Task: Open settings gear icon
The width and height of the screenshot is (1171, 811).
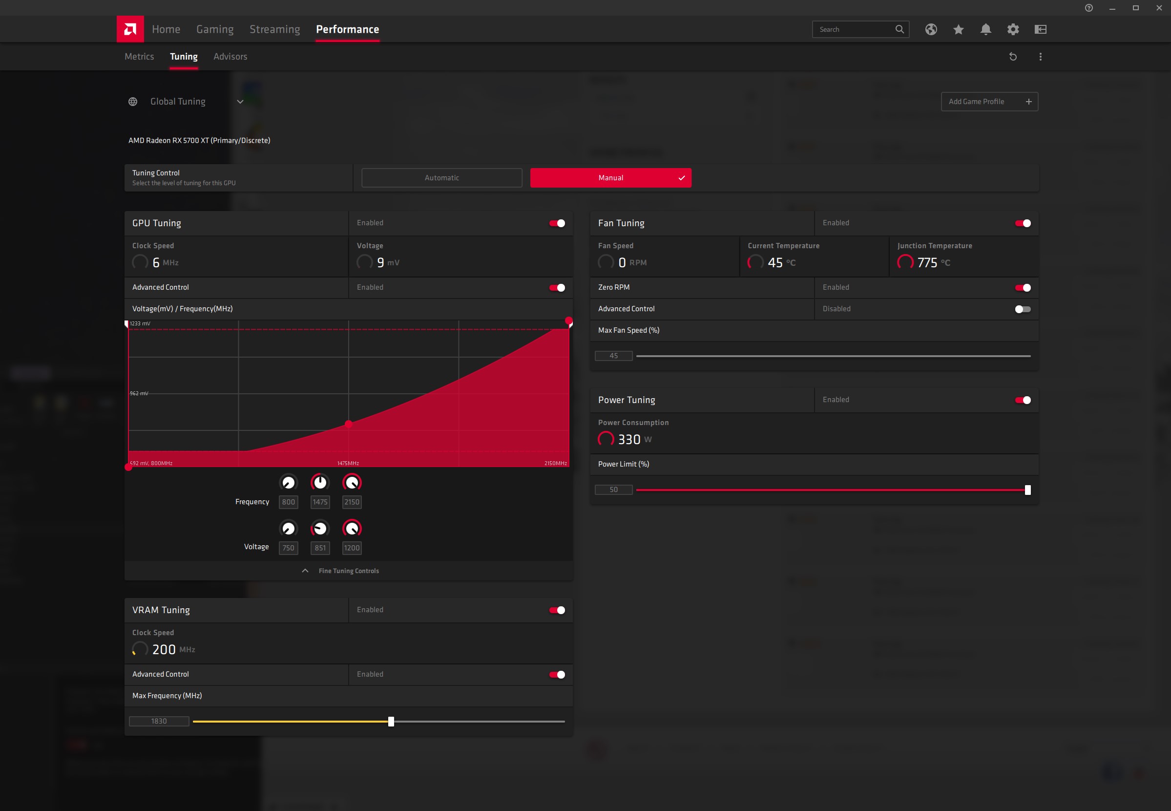Action: [x=1013, y=29]
